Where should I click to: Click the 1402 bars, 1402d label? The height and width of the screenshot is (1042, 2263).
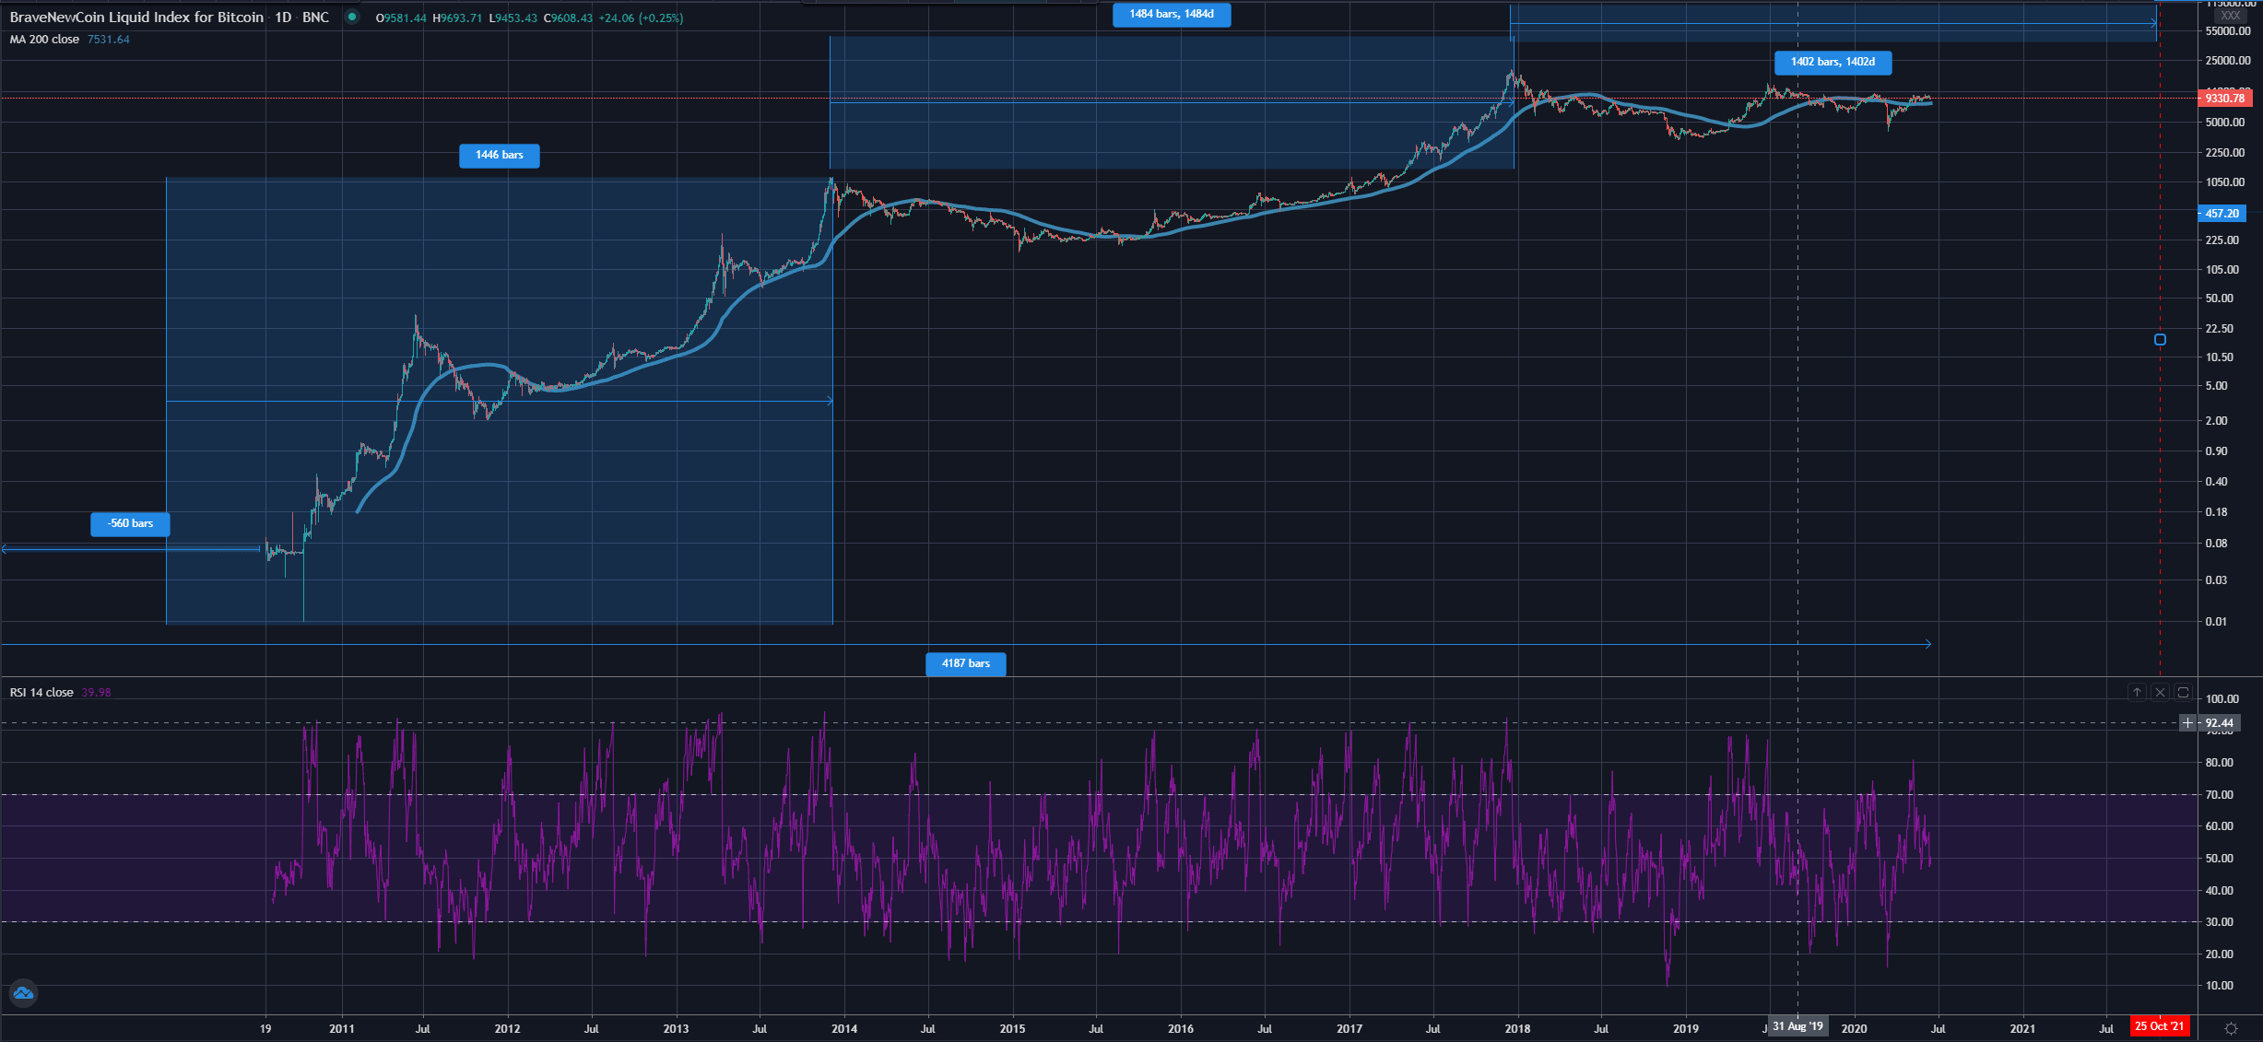coord(1833,63)
